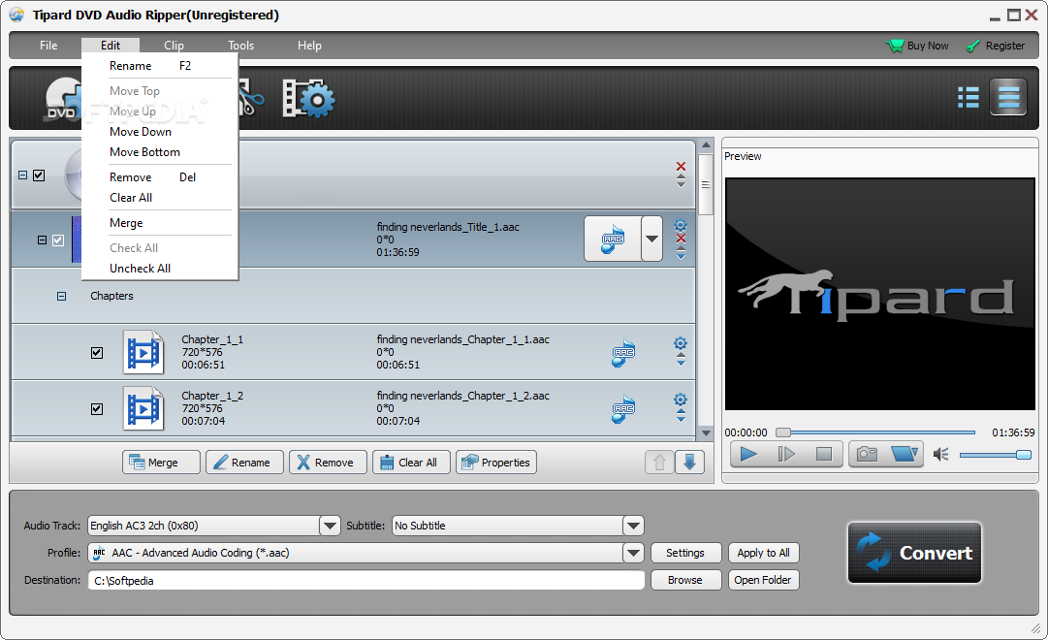Choose Clear All in Edit menu
This screenshot has height=640, width=1048.
coord(160,197)
